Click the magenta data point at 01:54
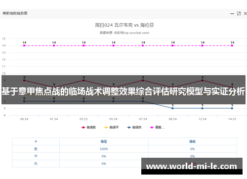The image size is (247, 179). tap(54, 45)
